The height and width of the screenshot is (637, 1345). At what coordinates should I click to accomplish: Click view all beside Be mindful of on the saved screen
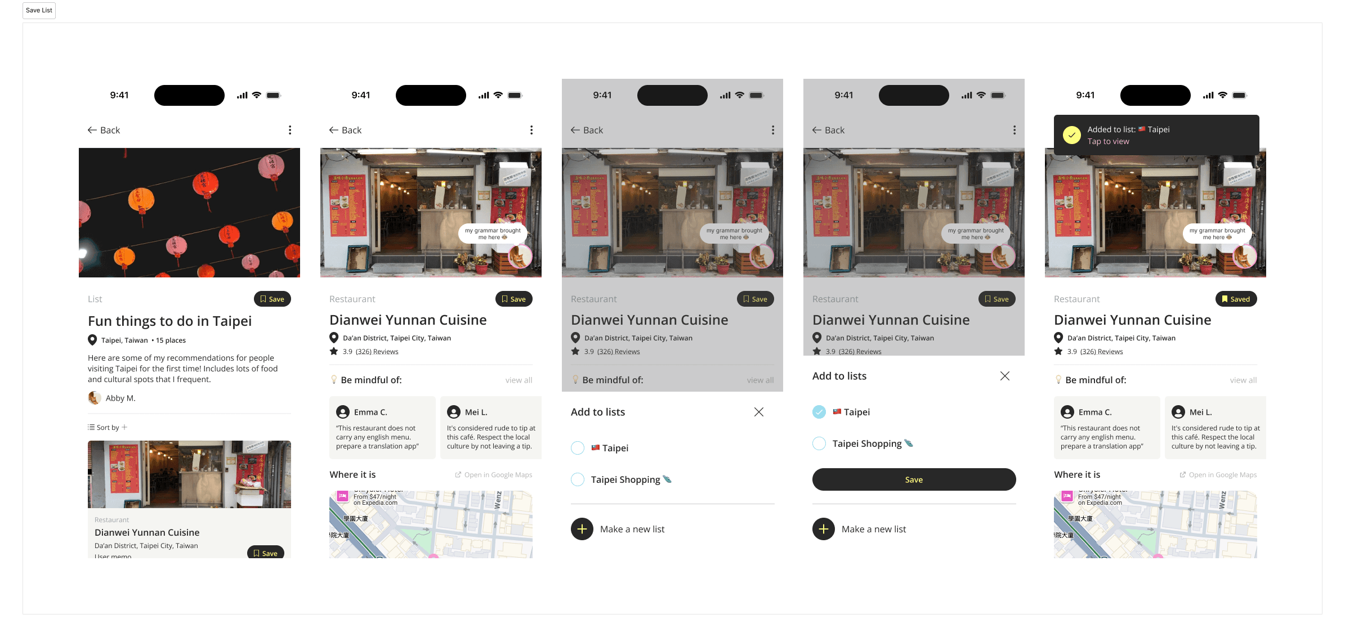[1243, 380]
